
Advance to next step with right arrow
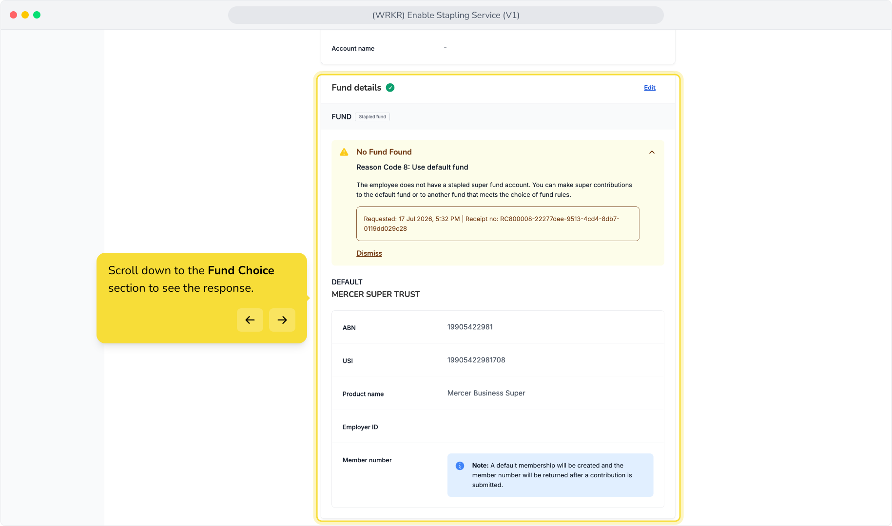coord(282,320)
